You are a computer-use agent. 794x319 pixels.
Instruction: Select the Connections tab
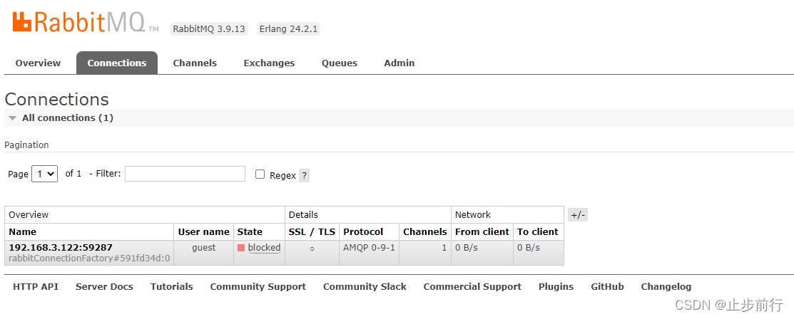click(117, 63)
